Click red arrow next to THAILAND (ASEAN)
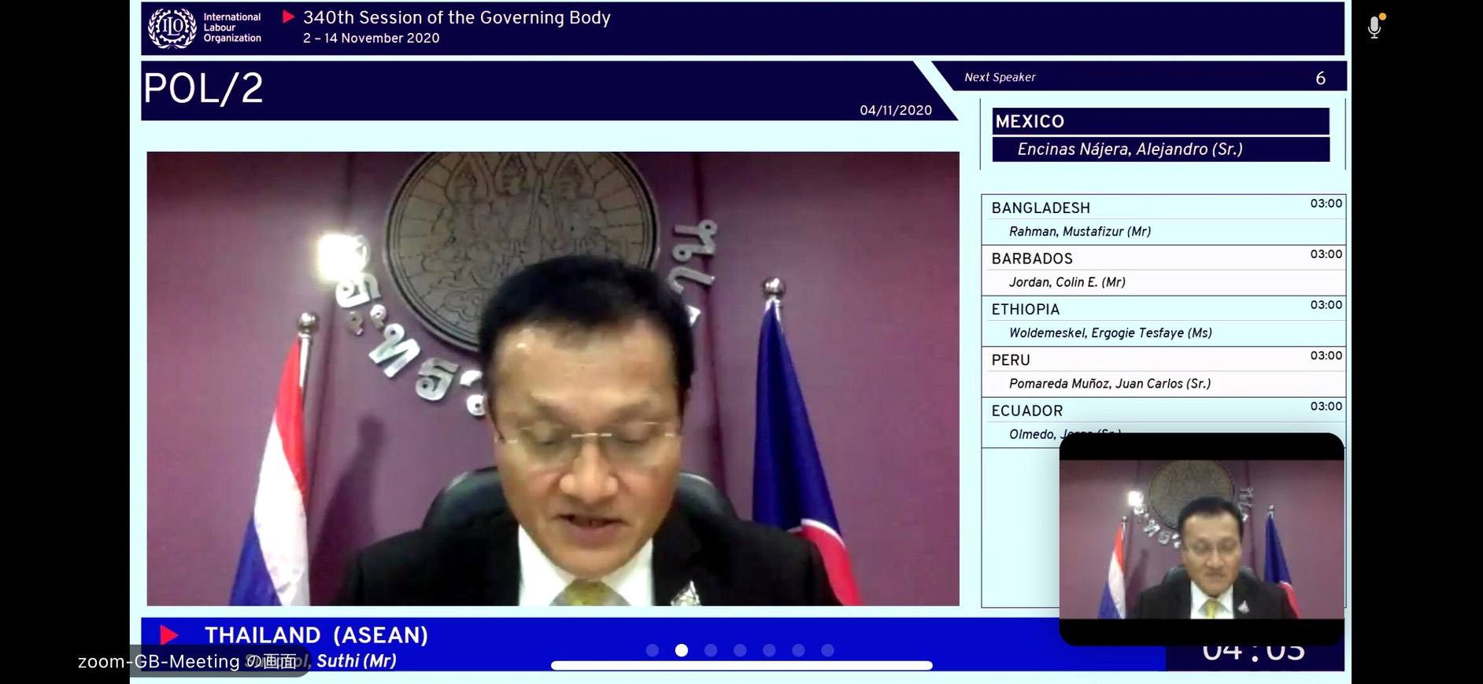 click(168, 634)
